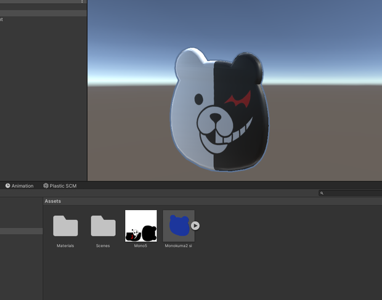
Task: Select the Scenes folder icon
Action: (103, 225)
